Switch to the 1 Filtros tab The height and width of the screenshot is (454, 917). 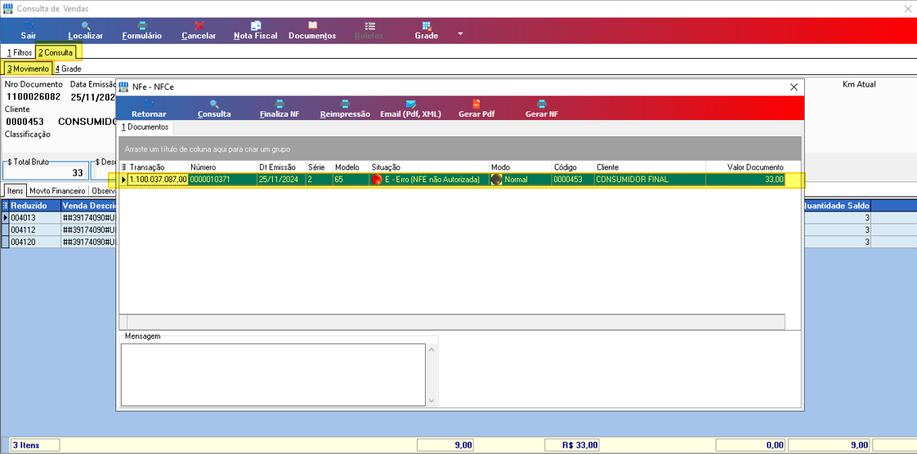(20, 52)
